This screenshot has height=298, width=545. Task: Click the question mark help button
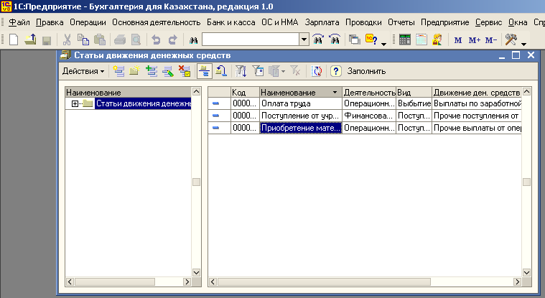pos(335,71)
